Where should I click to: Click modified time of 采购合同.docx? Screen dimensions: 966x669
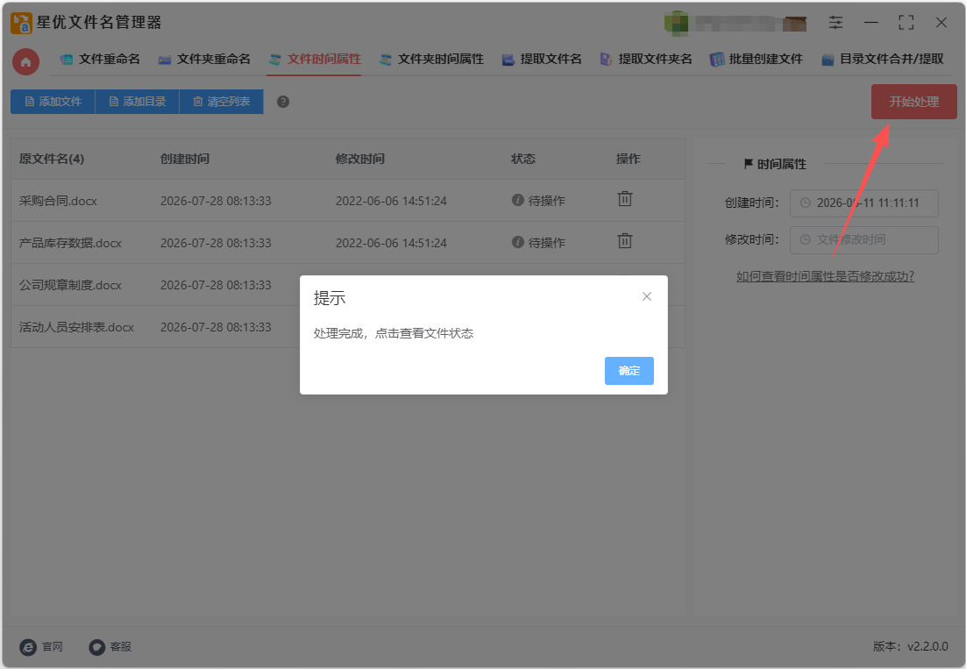point(391,201)
